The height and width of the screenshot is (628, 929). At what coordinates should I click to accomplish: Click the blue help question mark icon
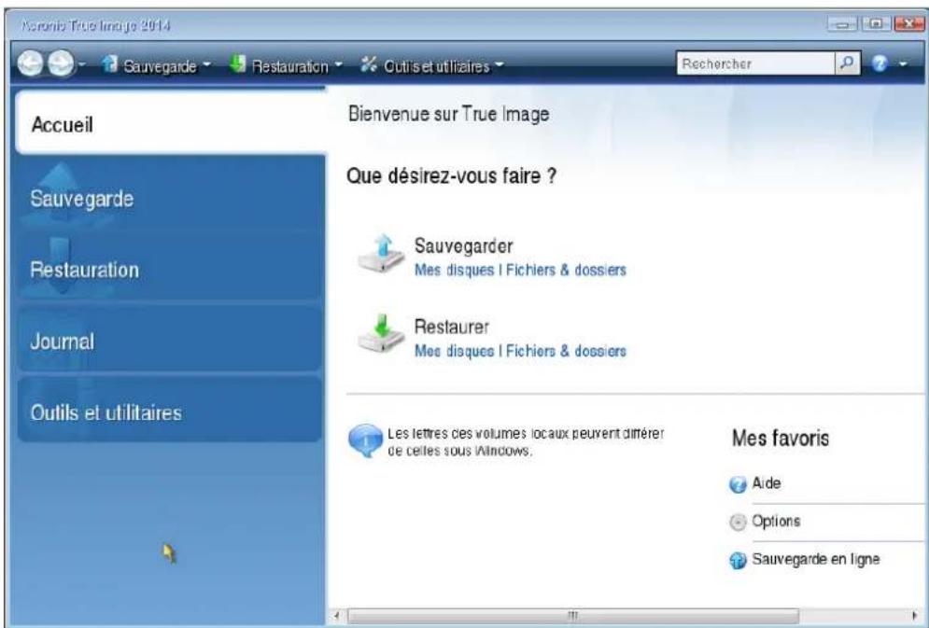coord(881,64)
